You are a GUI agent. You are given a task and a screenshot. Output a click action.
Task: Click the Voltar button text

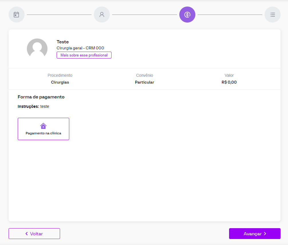click(36, 234)
